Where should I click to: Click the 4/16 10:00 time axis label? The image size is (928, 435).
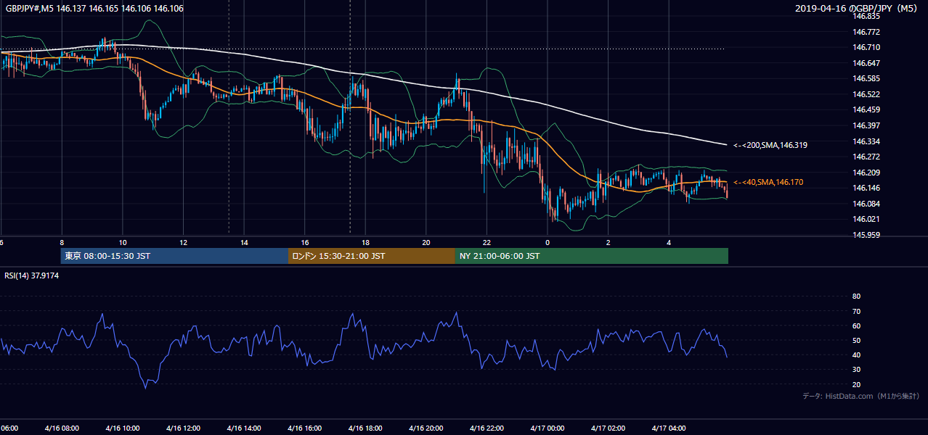click(122, 428)
